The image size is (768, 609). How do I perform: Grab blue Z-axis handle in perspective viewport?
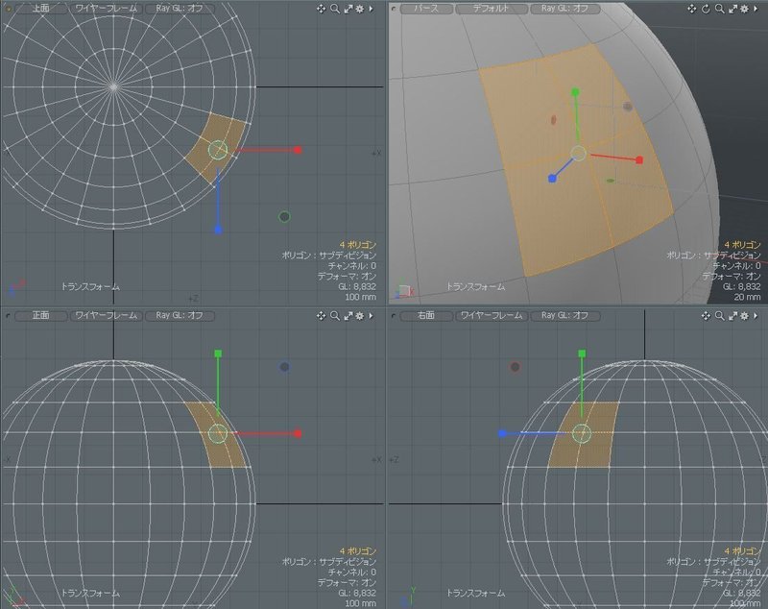pos(552,179)
